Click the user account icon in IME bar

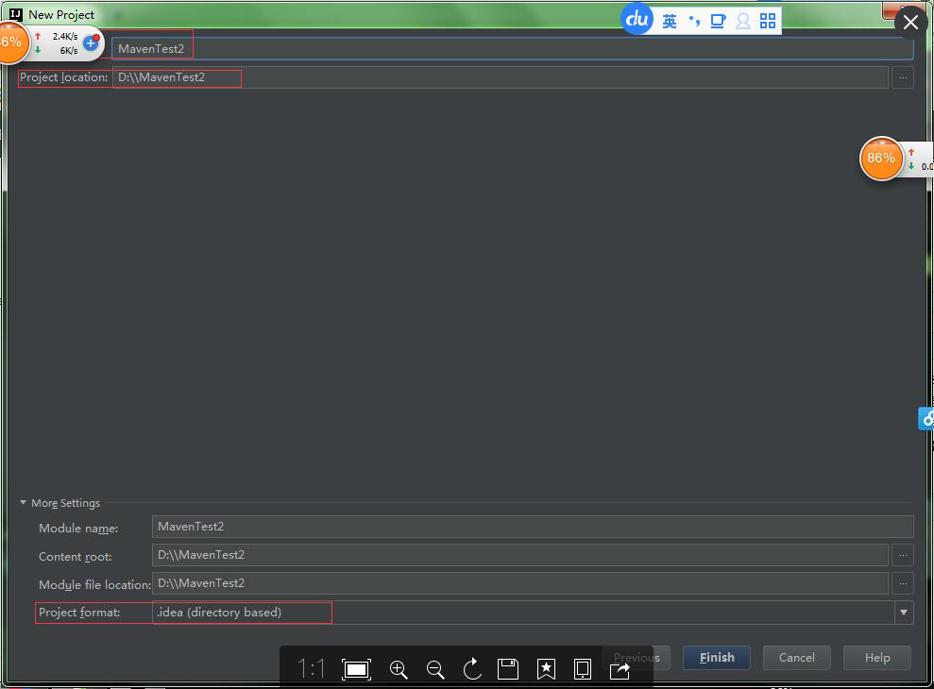743,22
